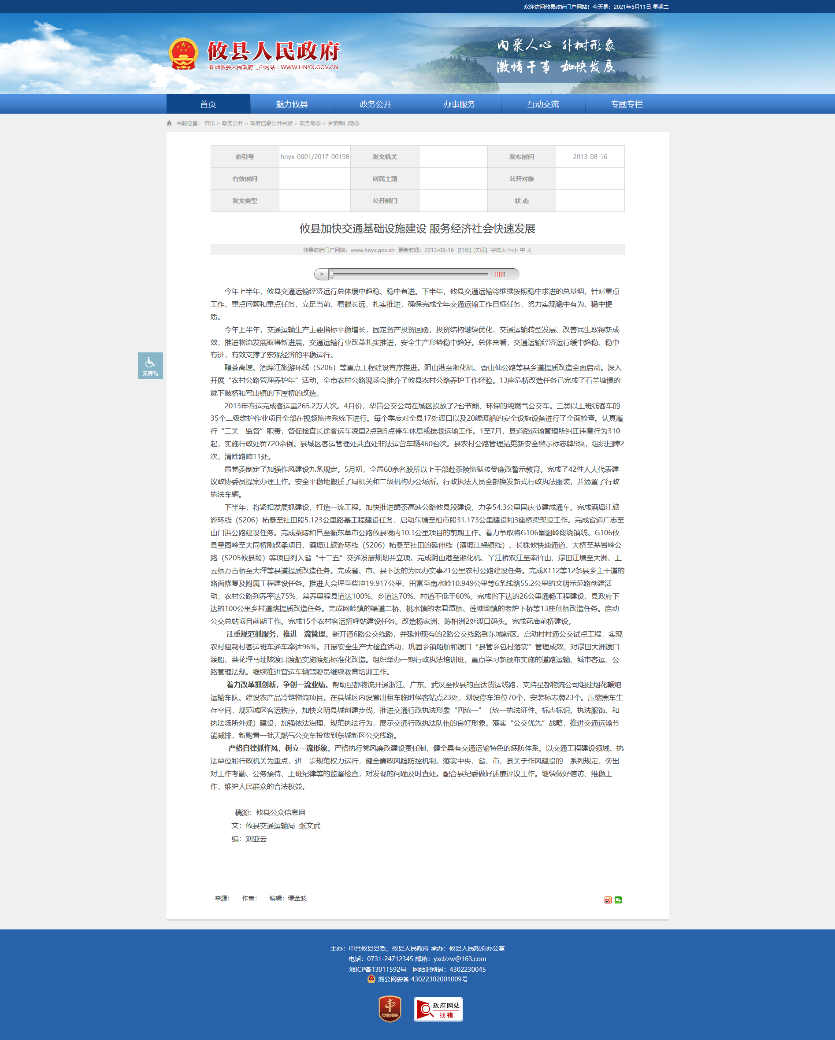Open the 政务公开 navigation tab
The height and width of the screenshot is (1040, 835).
(375, 104)
